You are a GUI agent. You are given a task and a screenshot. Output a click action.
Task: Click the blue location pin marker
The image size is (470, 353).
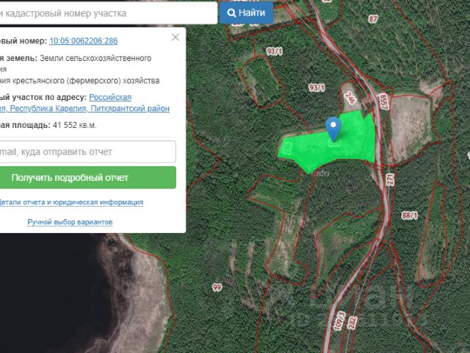tap(333, 127)
